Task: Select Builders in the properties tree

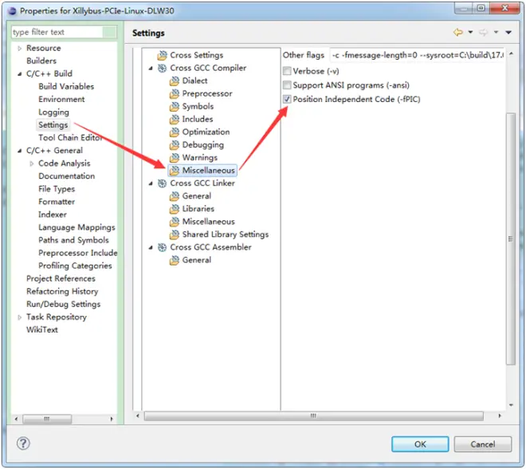Action: pyautogui.click(x=41, y=61)
